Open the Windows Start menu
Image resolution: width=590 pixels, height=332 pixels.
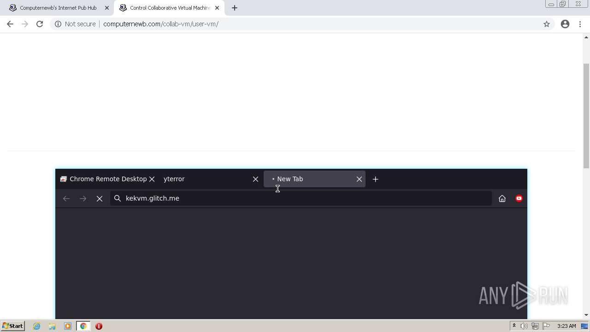point(12,326)
